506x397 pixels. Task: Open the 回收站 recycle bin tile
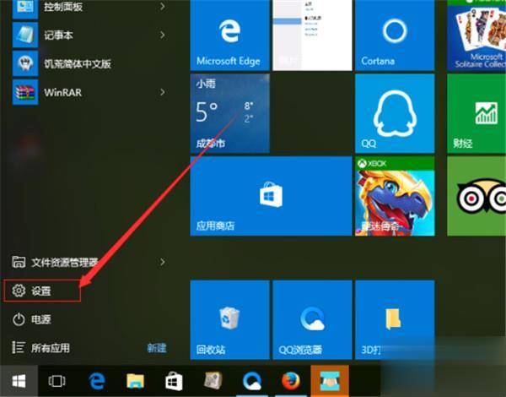[x=229, y=320]
